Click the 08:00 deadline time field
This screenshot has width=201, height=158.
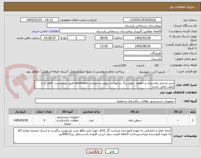pos(104,38)
